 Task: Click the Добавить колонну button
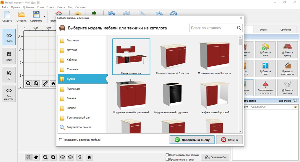287,88
